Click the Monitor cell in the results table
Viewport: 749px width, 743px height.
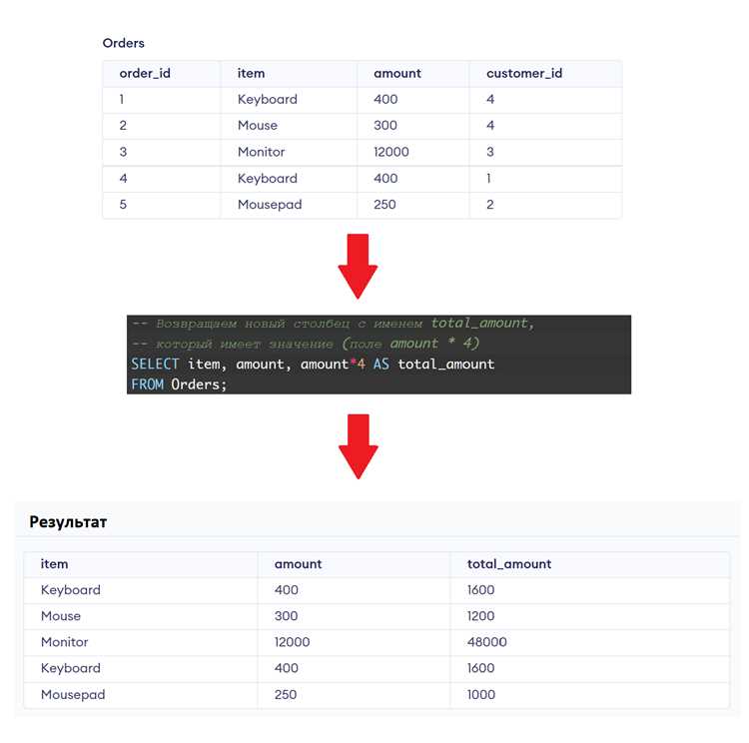pos(65,642)
